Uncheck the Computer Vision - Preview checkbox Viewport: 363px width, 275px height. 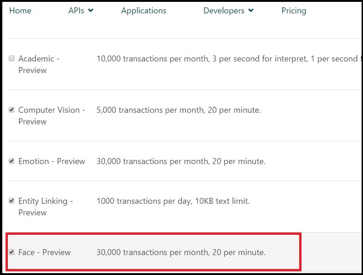tap(12, 110)
